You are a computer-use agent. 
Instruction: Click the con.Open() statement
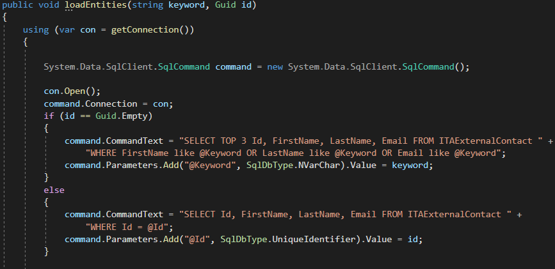click(x=72, y=91)
